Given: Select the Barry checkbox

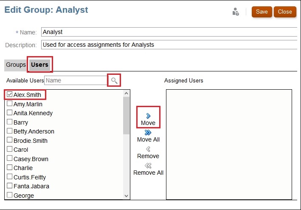Looking at the screenshot, I should 10,122.
